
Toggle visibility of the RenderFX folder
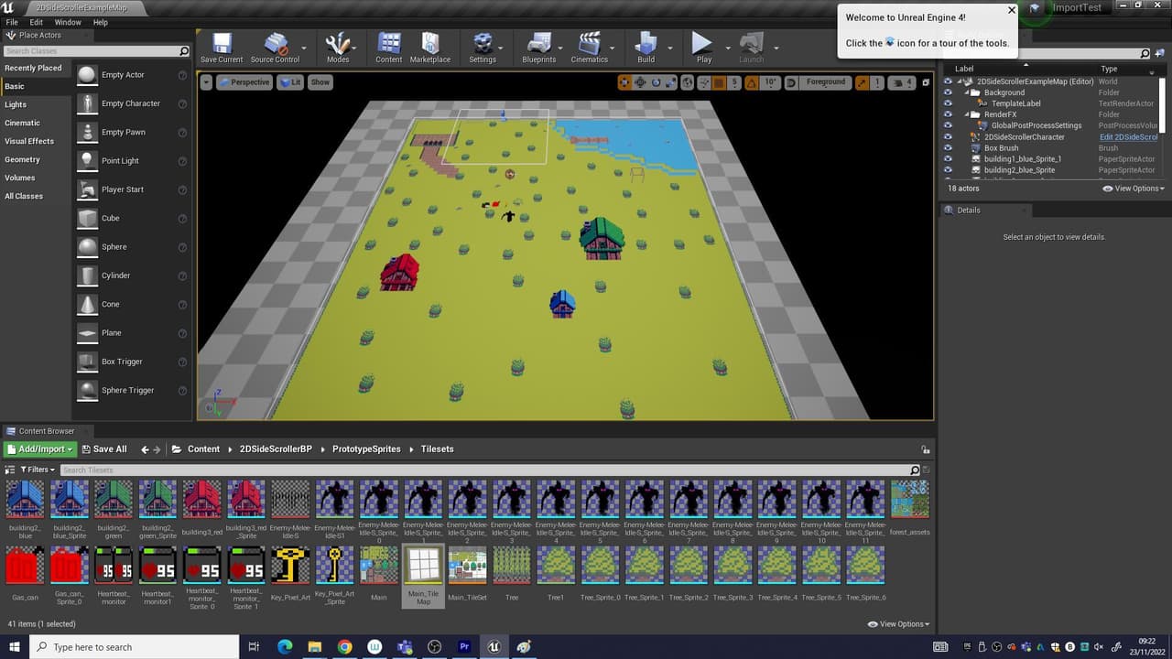pos(948,114)
